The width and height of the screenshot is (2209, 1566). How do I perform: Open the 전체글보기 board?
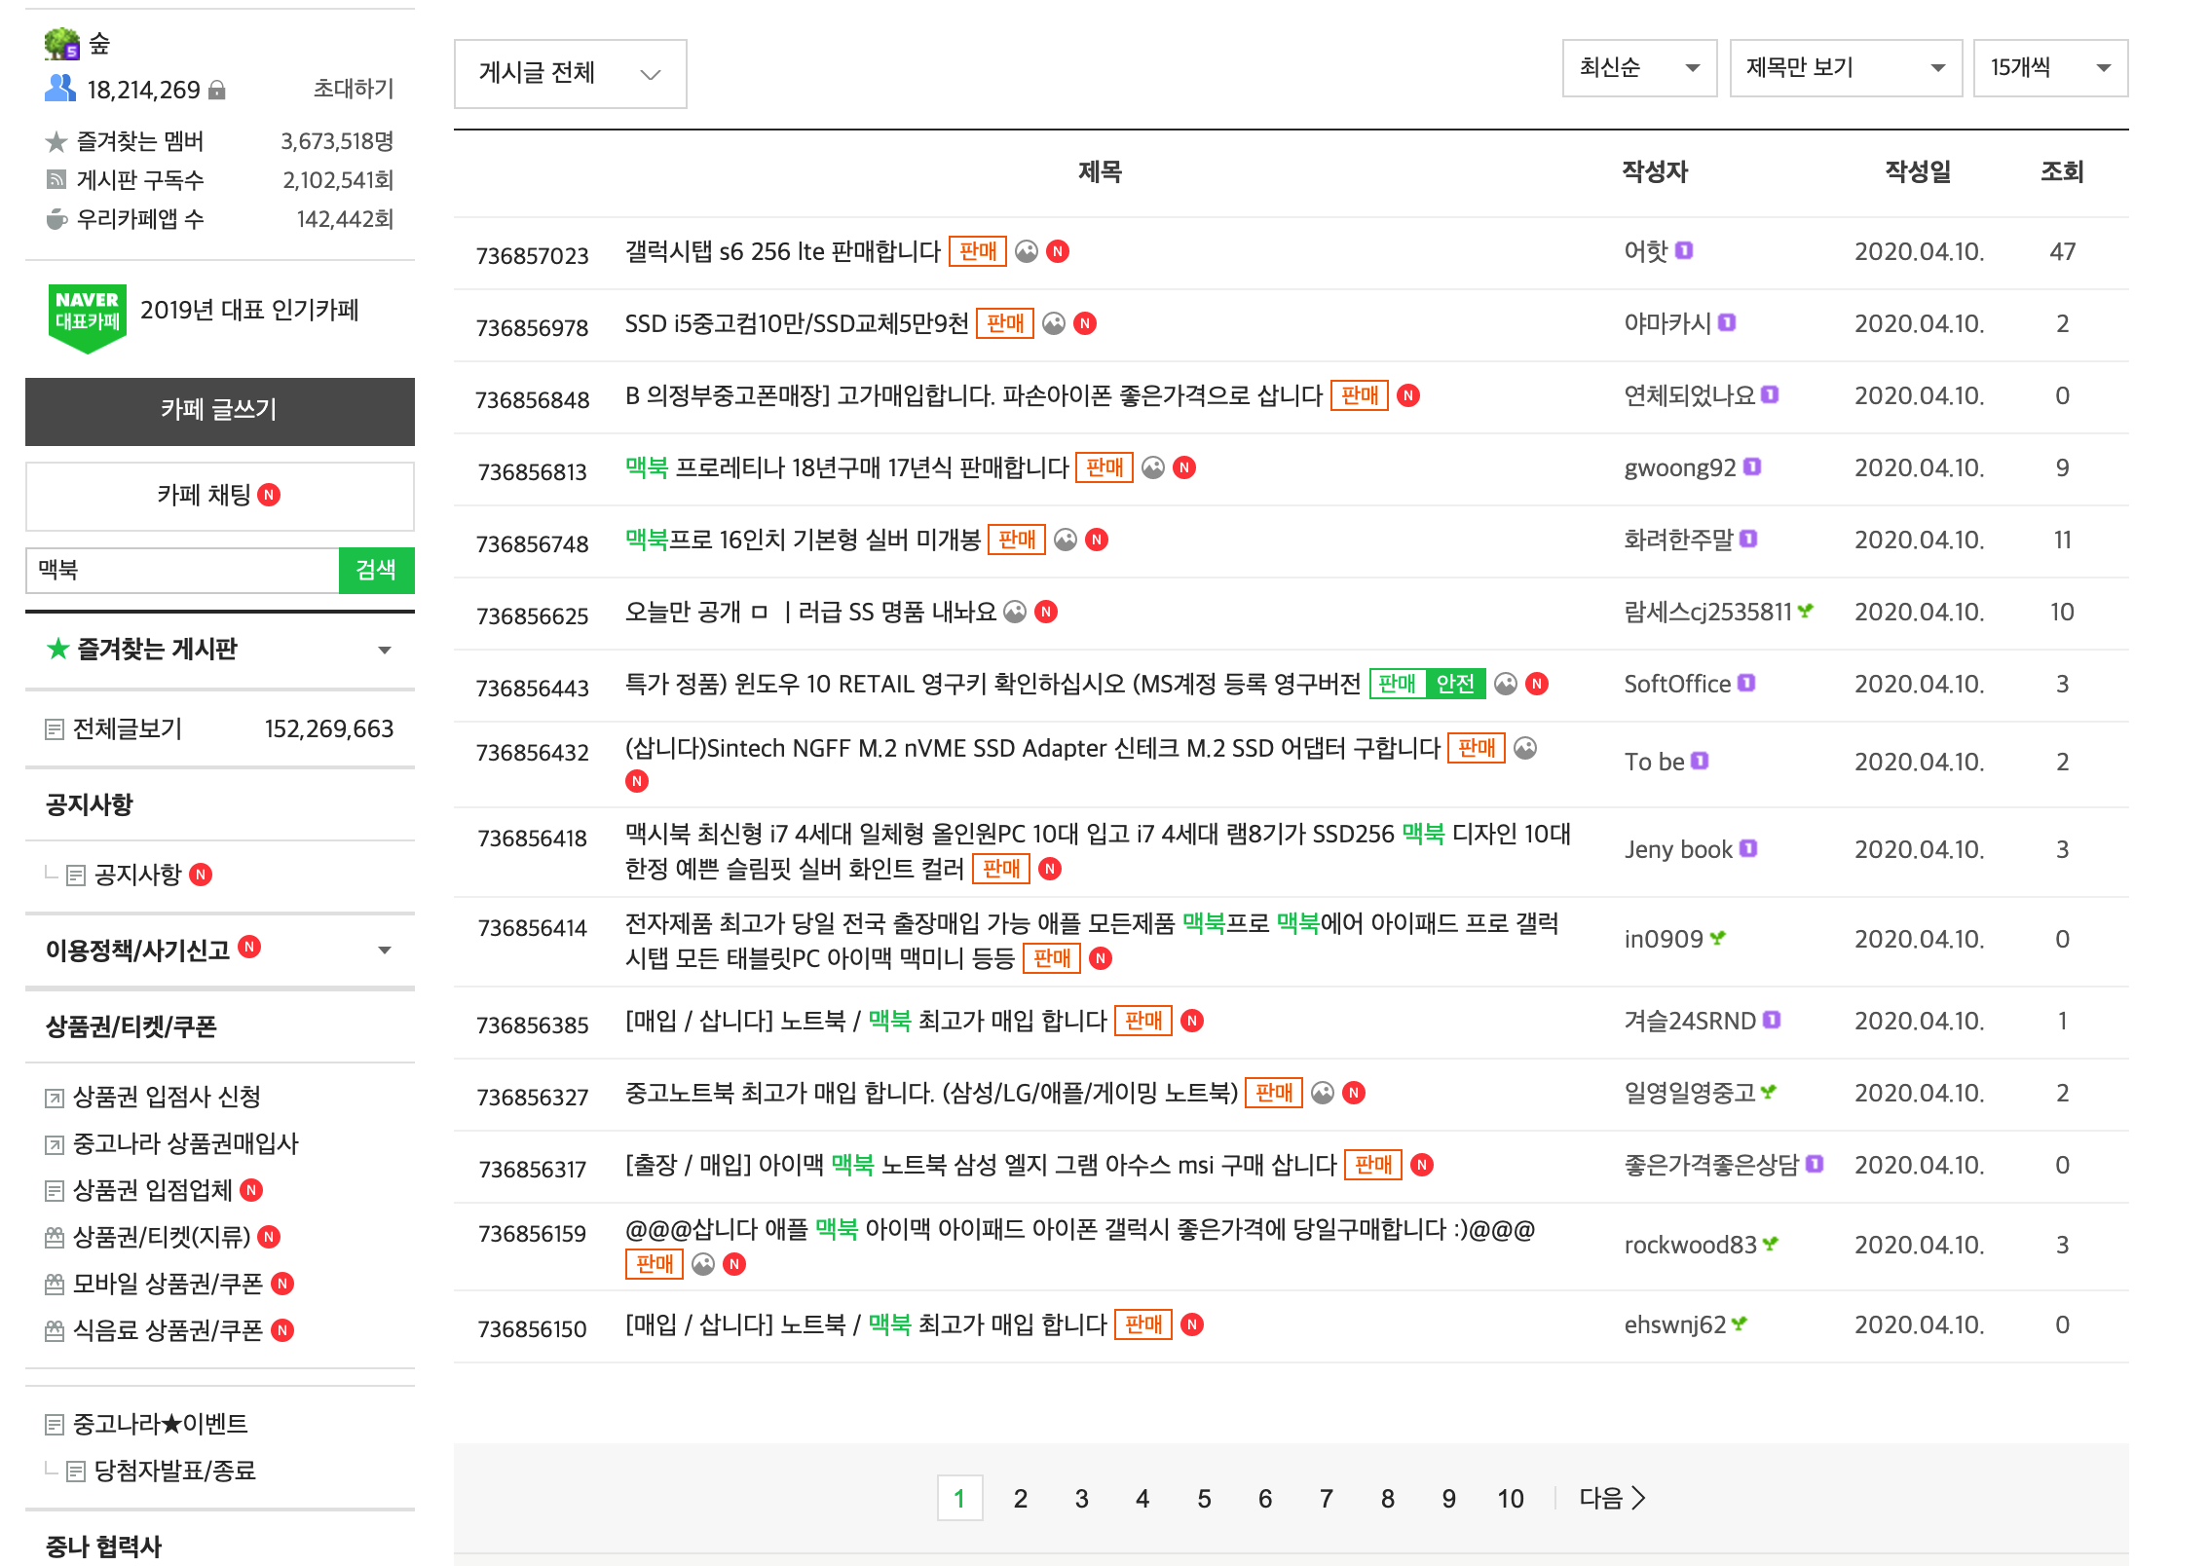point(128,728)
